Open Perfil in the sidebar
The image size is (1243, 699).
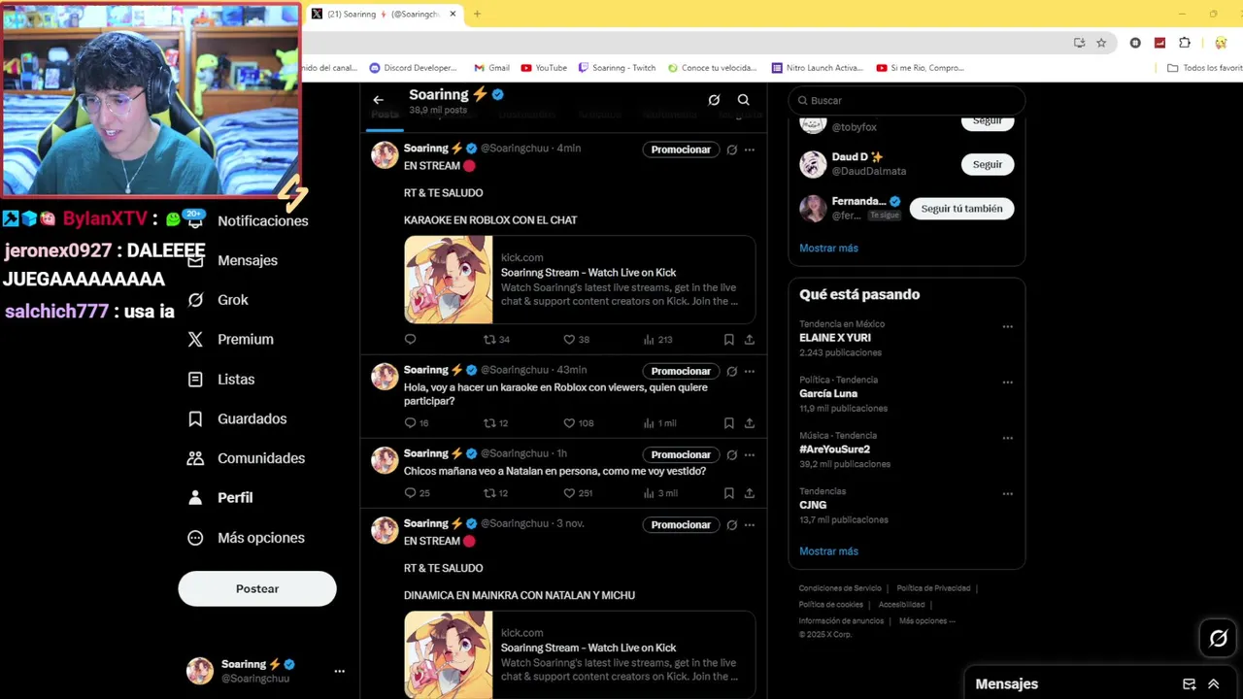point(220,497)
